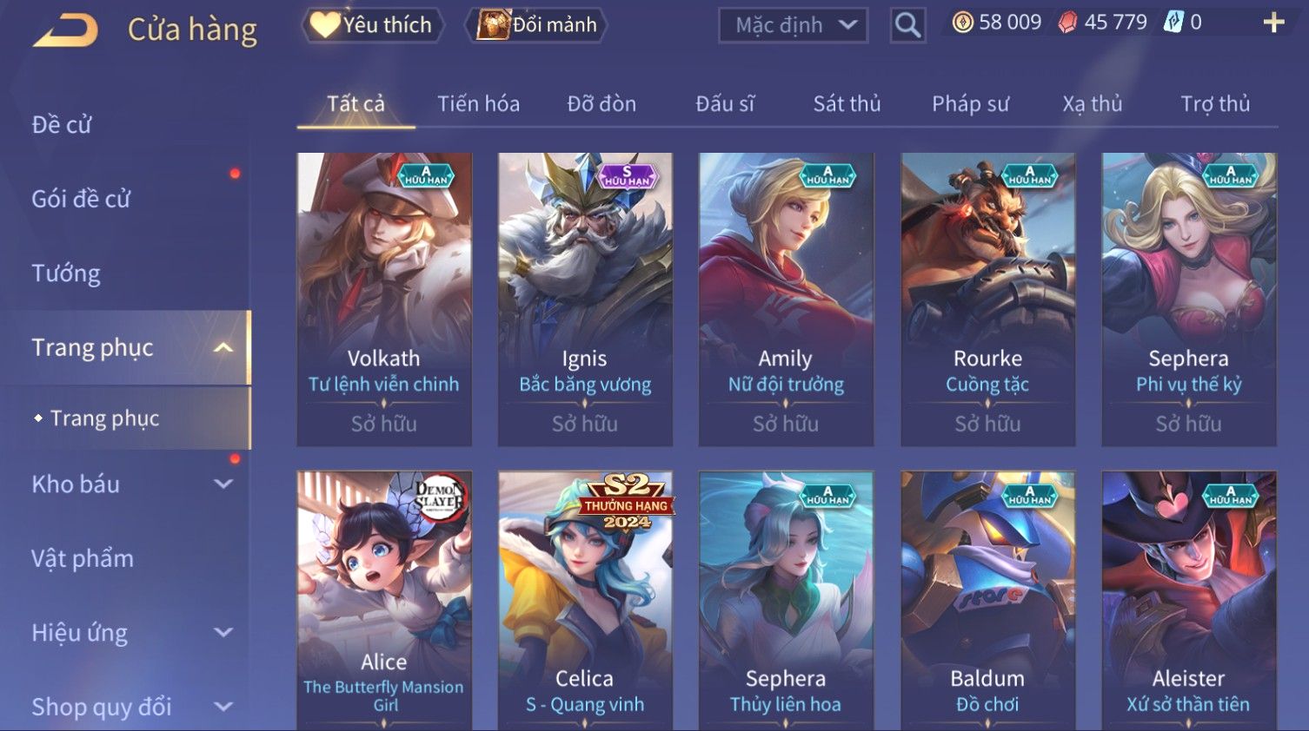This screenshot has width=1309, height=731.
Task: Tap the plus icon to add currency
Action: (x=1274, y=23)
